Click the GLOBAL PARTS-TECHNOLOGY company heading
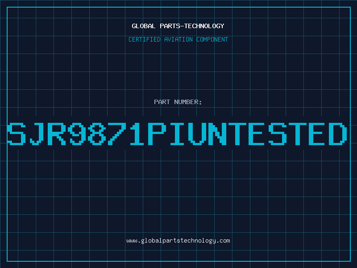The width and height of the screenshot is (357, 268). [x=178, y=26]
